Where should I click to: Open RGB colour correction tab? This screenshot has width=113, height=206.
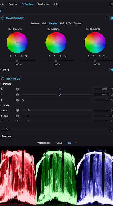[62, 23]
